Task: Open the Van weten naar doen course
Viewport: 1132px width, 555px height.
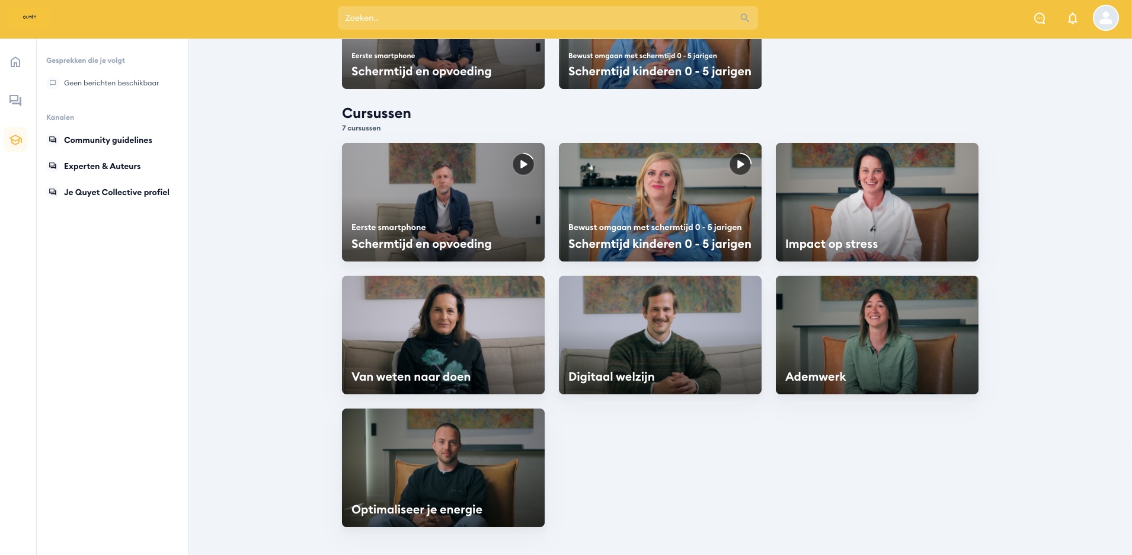Action: tap(443, 335)
